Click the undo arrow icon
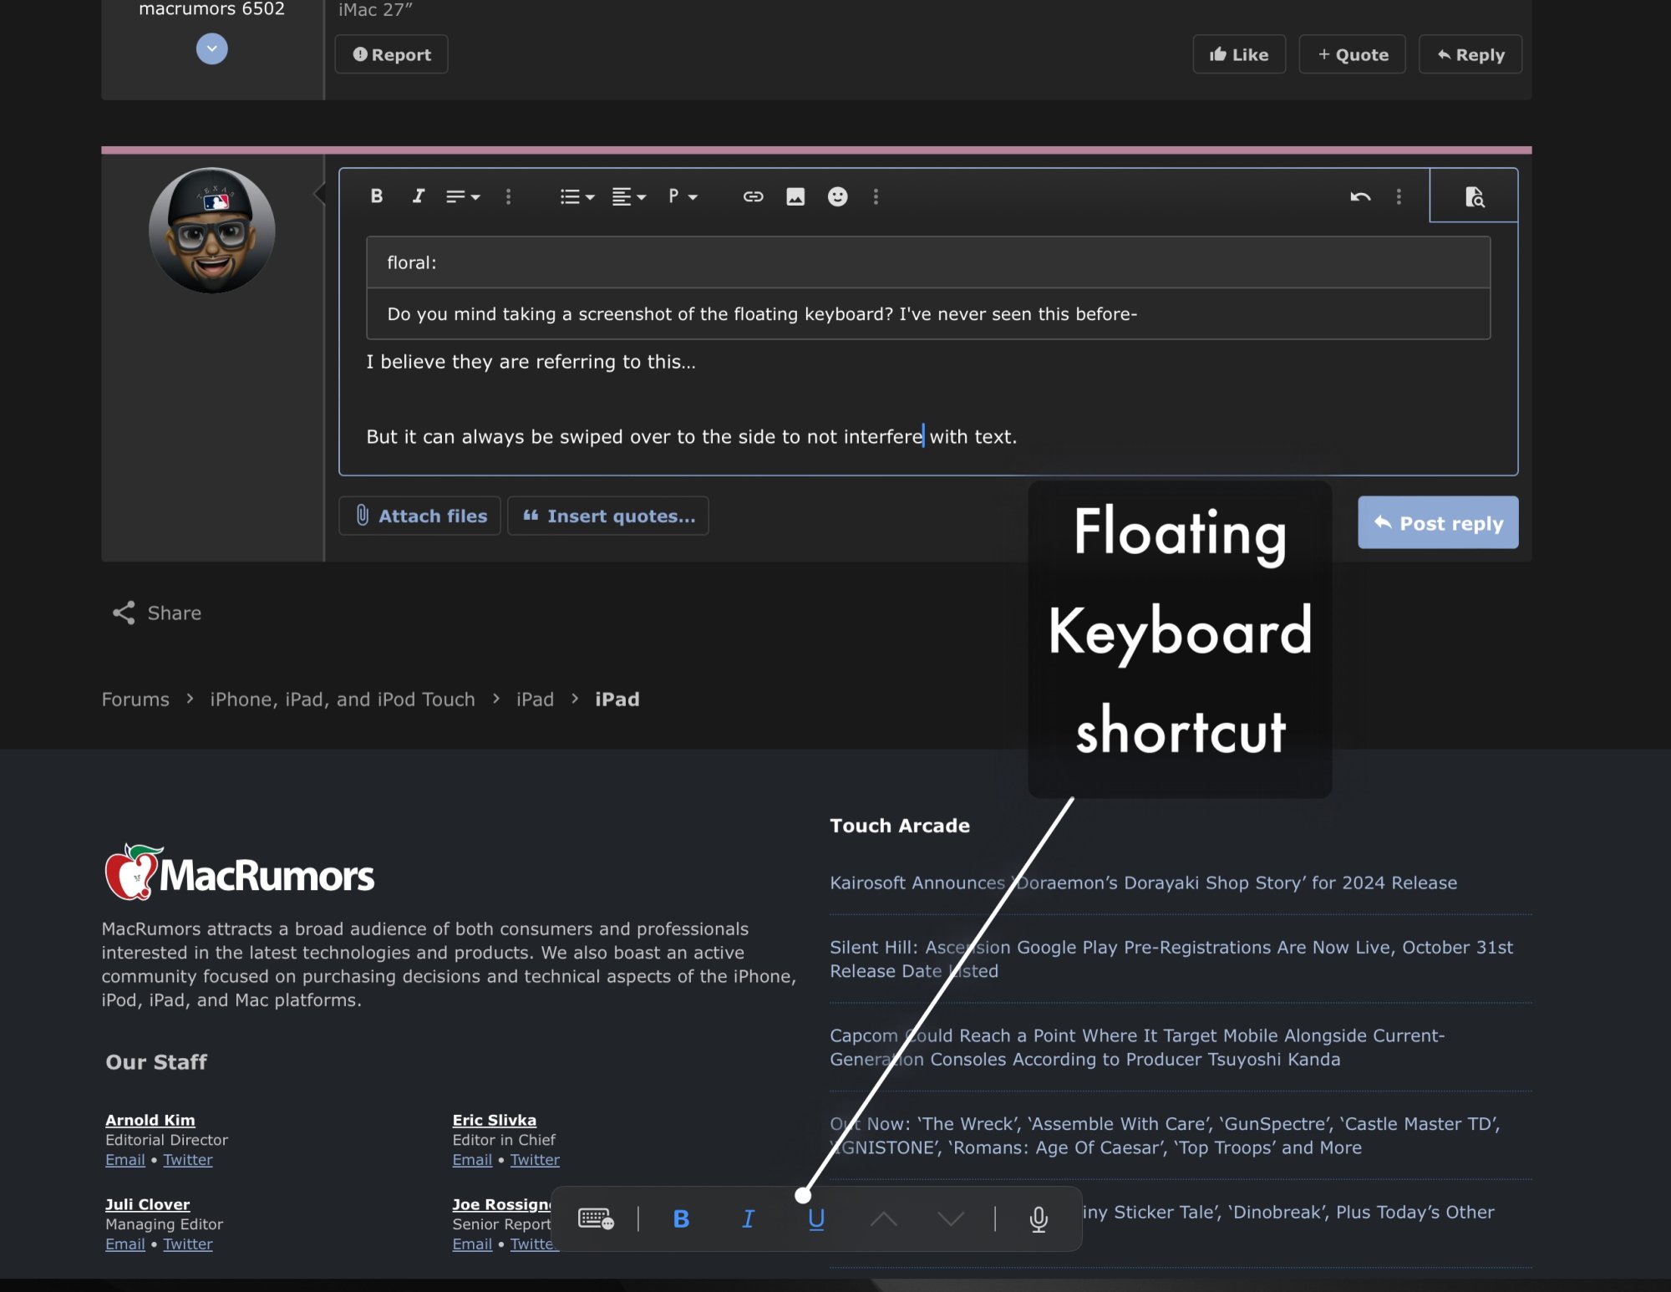The image size is (1671, 1292). (1360, 196)
